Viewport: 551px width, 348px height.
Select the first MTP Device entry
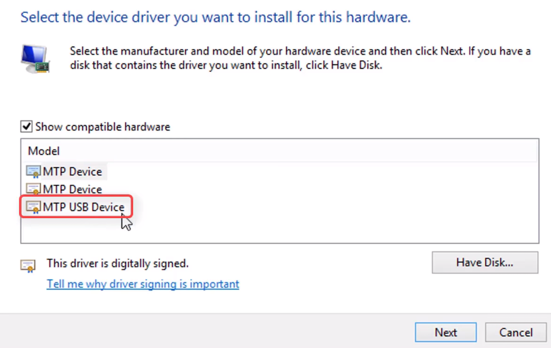[72, 172]
